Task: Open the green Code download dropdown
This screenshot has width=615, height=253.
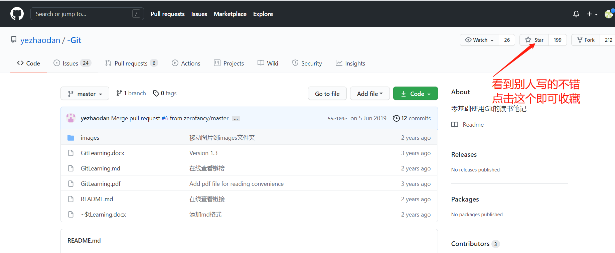Action: pyautogui.click(x=415, y=94)
